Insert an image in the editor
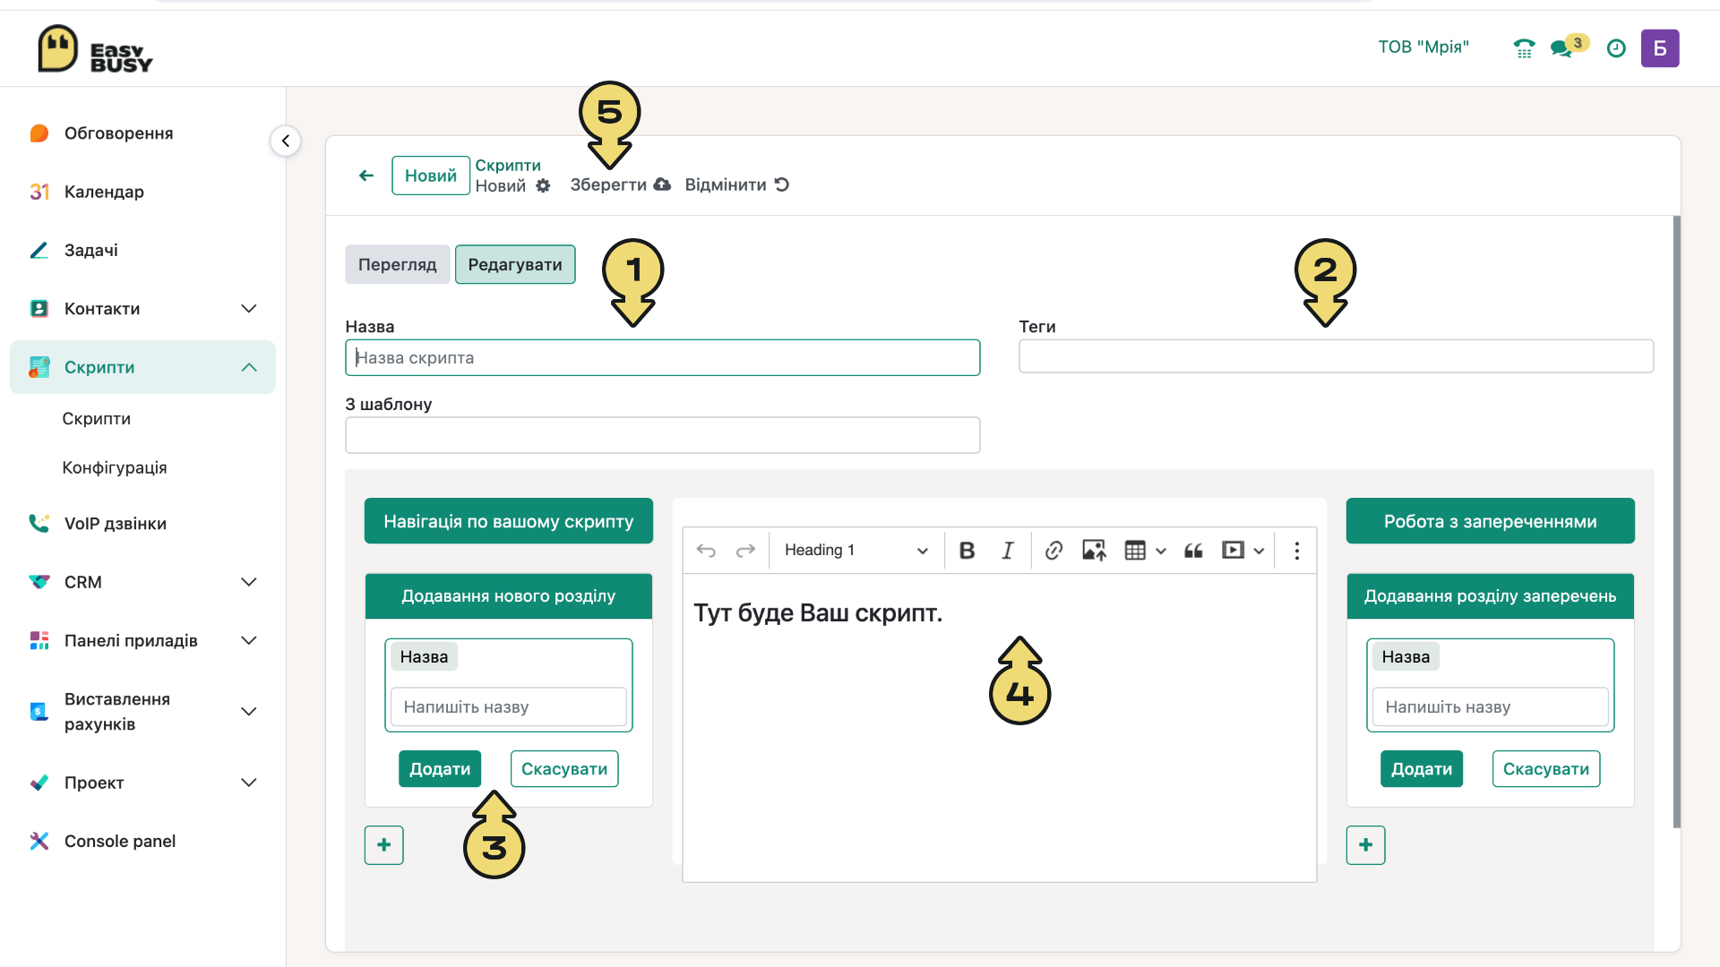 pos(1094,551)
